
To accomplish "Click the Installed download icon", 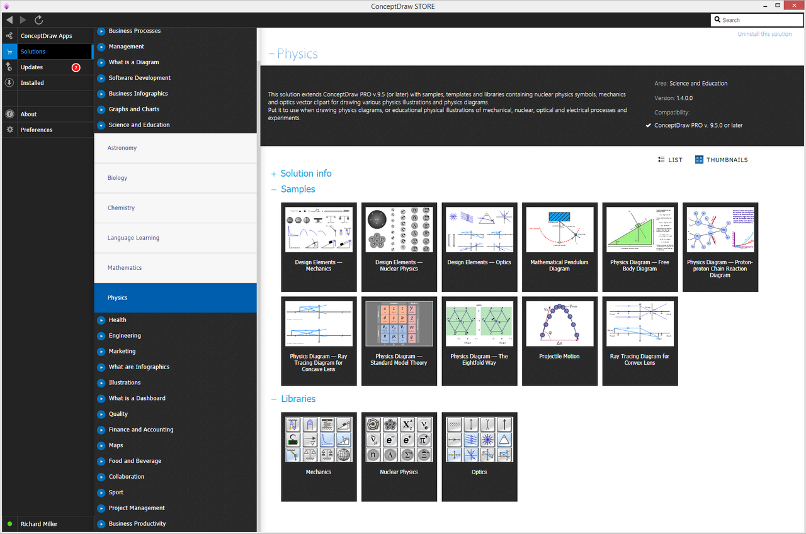I will click(x=9, y=83).
